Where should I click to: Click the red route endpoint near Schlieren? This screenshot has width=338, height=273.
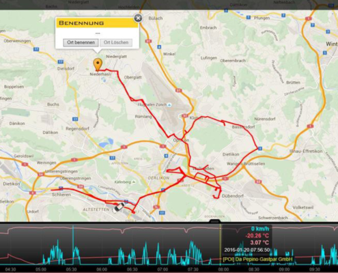pyautogui.click(x=51, y=190)
